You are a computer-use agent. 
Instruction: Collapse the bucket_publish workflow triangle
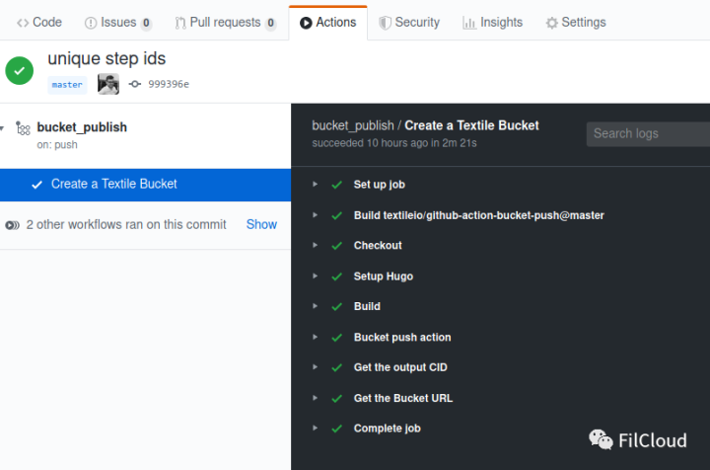tap(2, 128)
